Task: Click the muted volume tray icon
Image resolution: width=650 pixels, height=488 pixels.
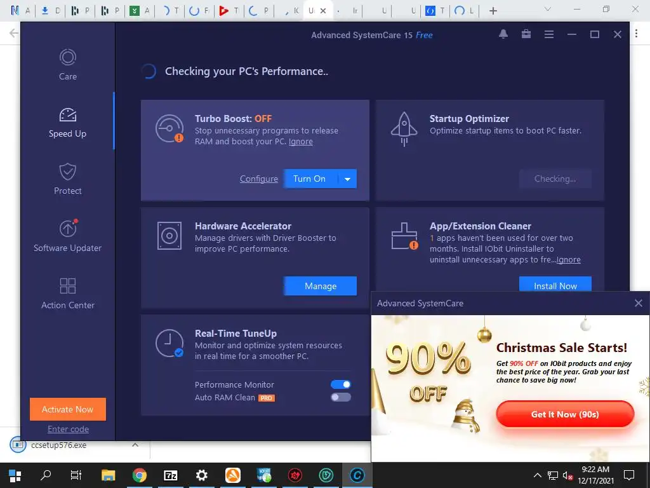Action: click(x=568, y=475)
